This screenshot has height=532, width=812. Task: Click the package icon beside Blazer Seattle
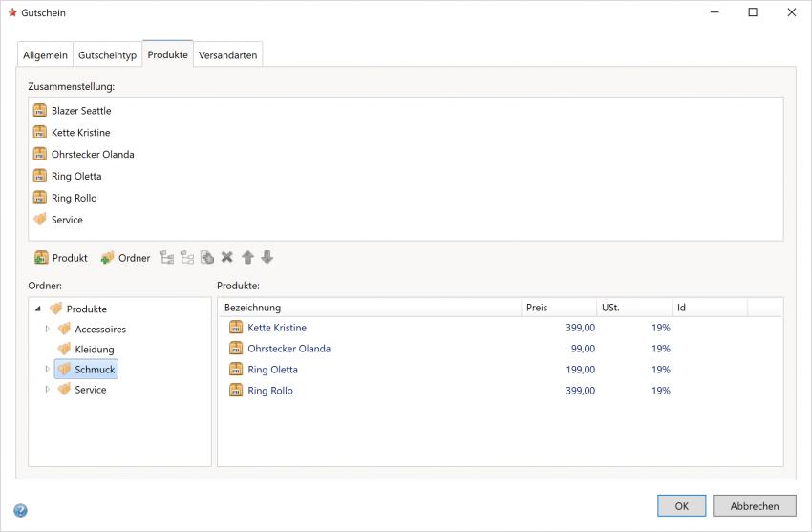pyautogui.click(x=39, y=111)
